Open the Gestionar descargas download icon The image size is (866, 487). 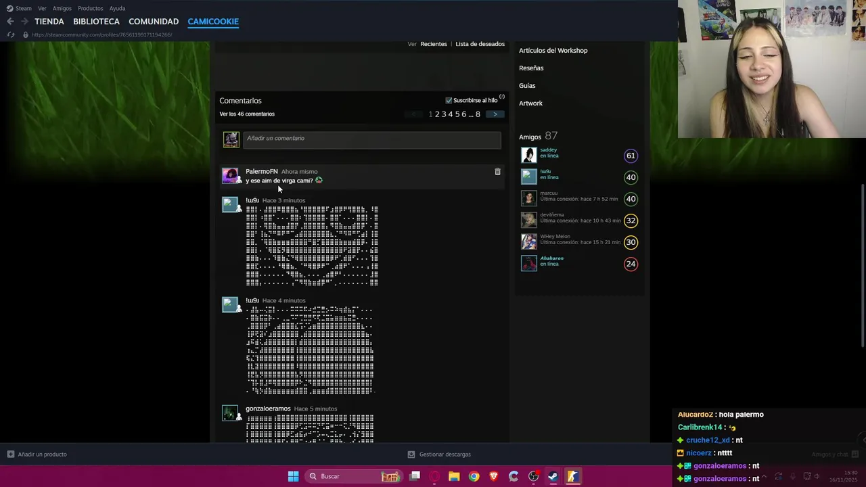[x=411, y=455]
